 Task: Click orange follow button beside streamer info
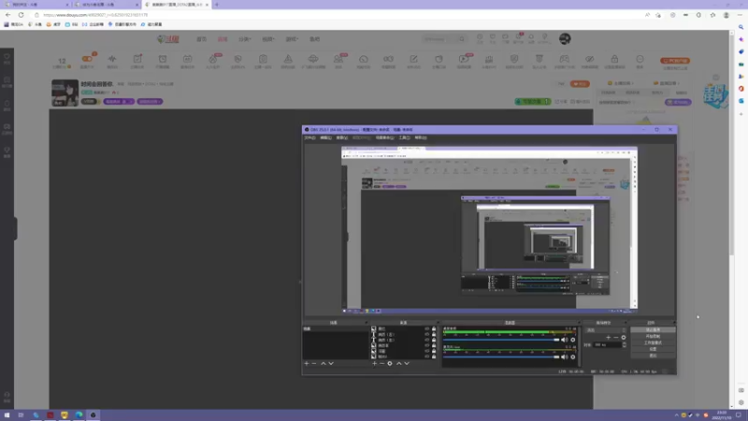(580, 84)
